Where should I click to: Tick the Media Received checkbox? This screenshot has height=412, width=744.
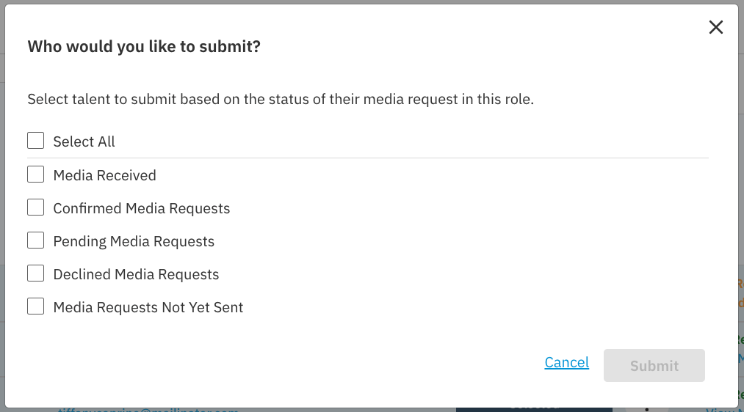tap(36, 174)
